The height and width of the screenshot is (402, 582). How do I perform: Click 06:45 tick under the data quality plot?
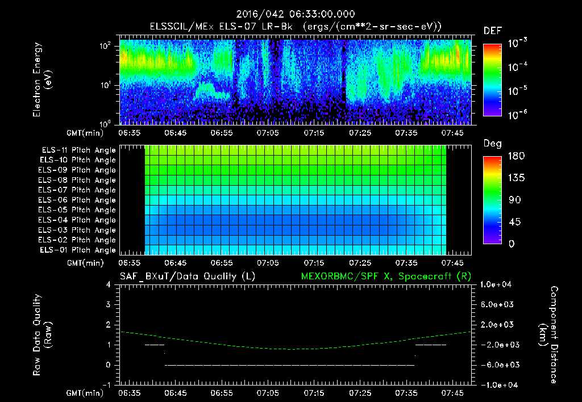[176, 393]
